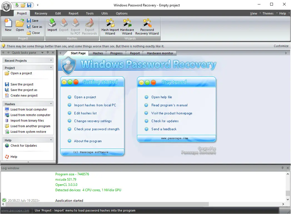291x214 pixels.
Task: Click the green import arrow in quick access toolbar
Action: pyautogui.click(x=17, y=5)
